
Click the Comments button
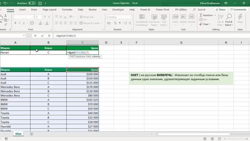coord(238,9)
